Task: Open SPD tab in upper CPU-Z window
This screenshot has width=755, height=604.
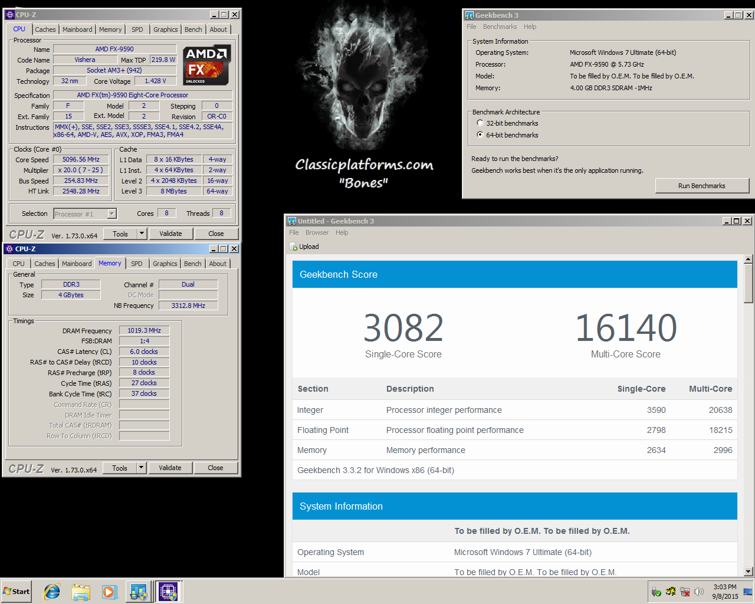Action: point(137,29)
